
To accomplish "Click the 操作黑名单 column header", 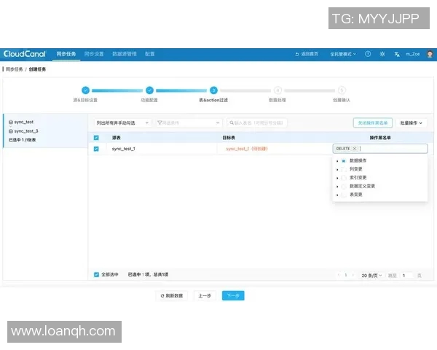I will click(x=380, y=138).
